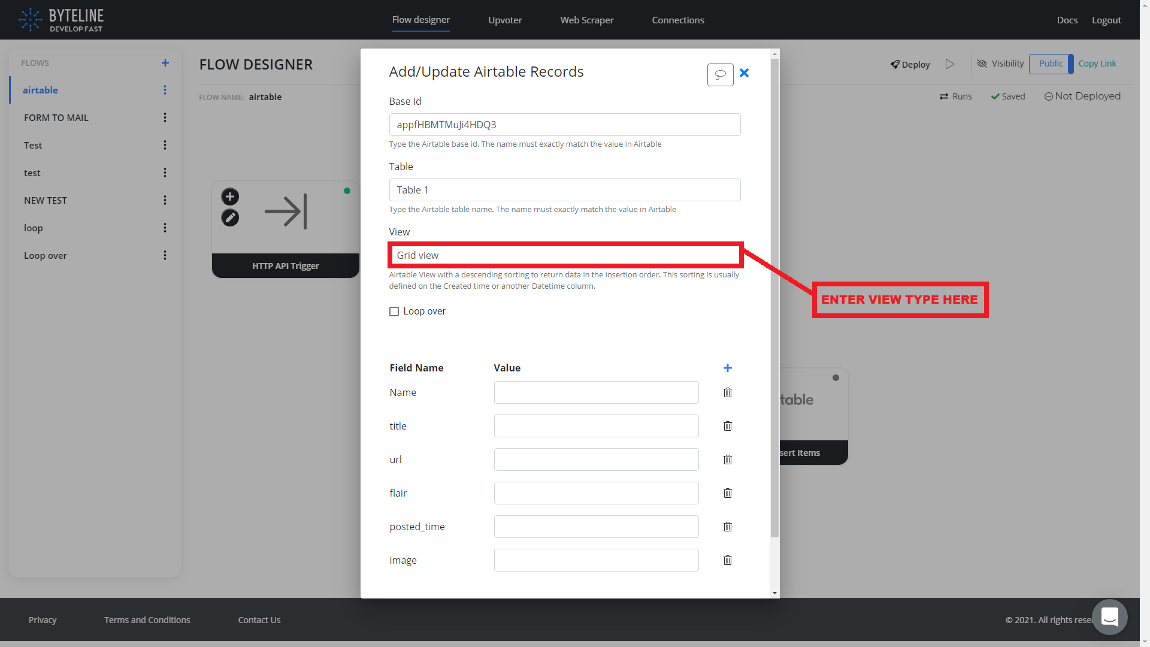Click the Visibility eye-slash icon
This screenshot has height=647, width=1150.
coord(982,64)
